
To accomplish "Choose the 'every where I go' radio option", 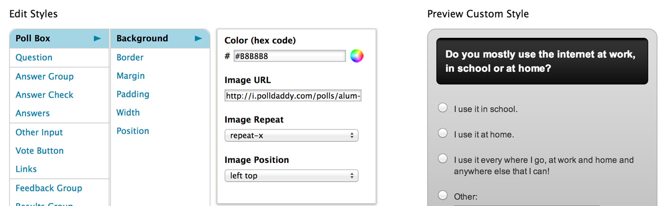I will click(443, 159).
